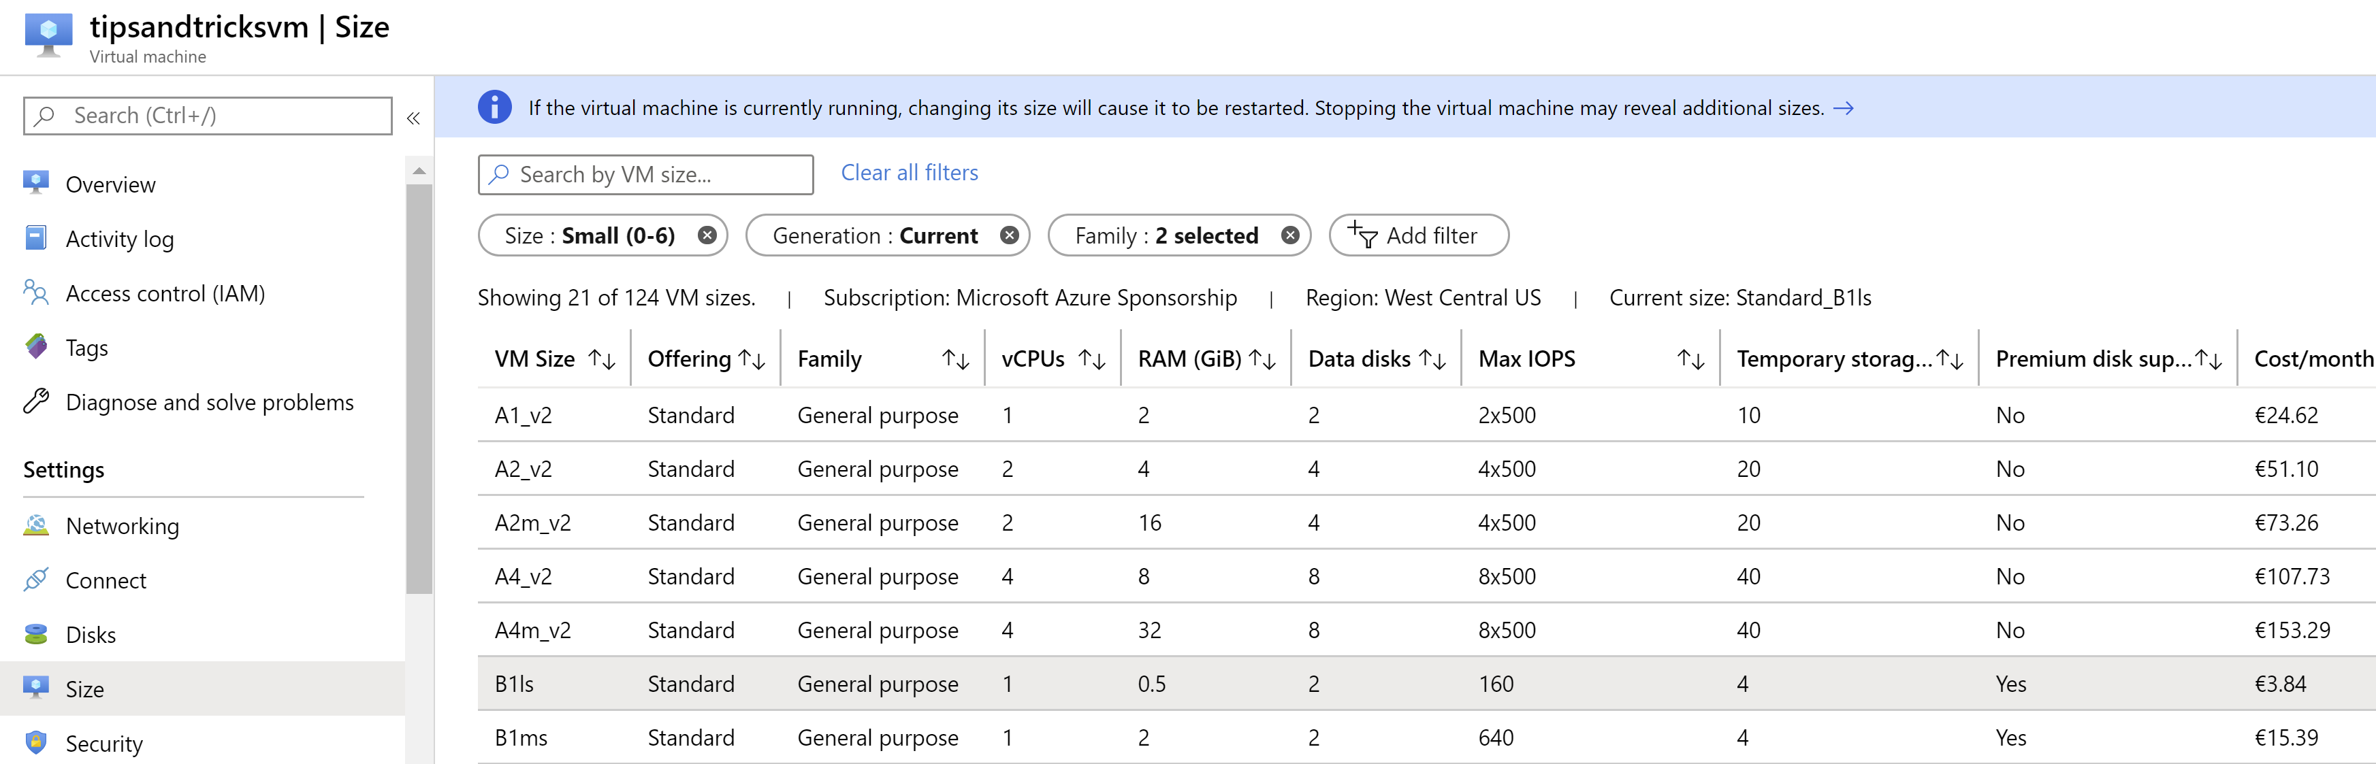This screenshot has width=2376, height=764.
Task: Select the A1_v2 size row
Action: [x=1426, y=415]
